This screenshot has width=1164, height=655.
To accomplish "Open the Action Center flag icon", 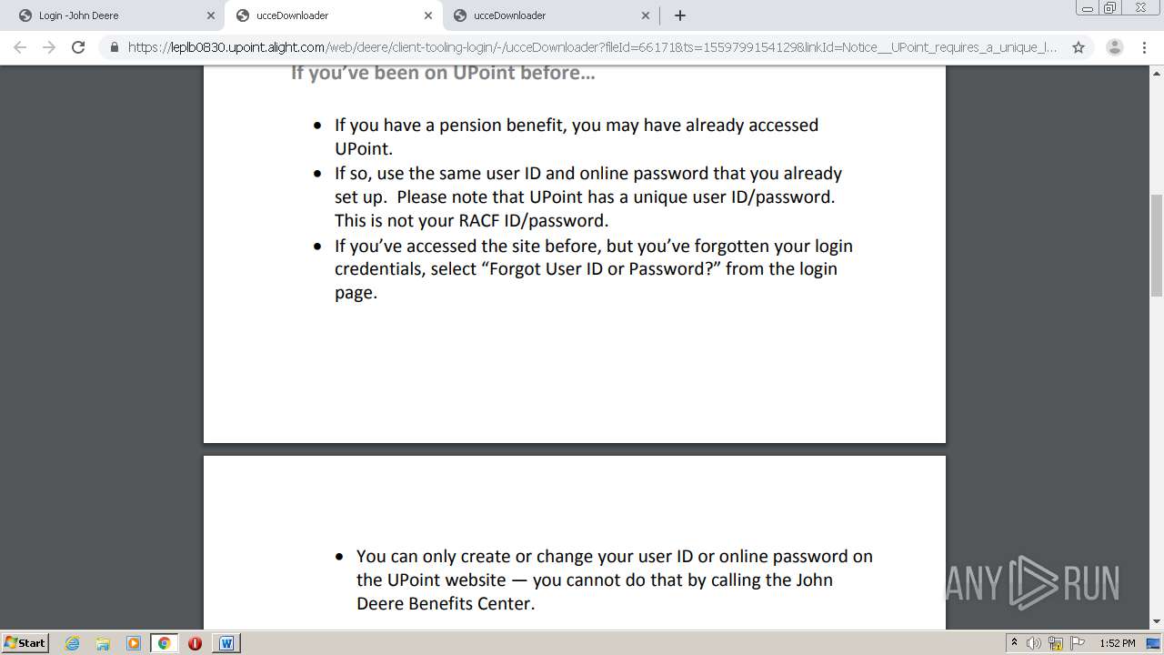I will coord(1078,643).
